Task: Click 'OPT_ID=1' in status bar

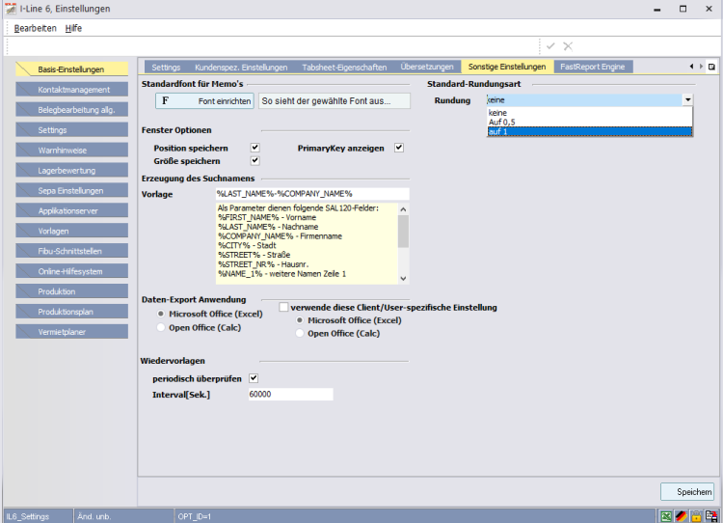Action: [x=194, y=516]
